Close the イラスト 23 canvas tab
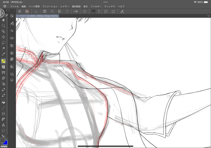Image resolution: width=211 pixels, height=148 pixels. click(18, 16)
